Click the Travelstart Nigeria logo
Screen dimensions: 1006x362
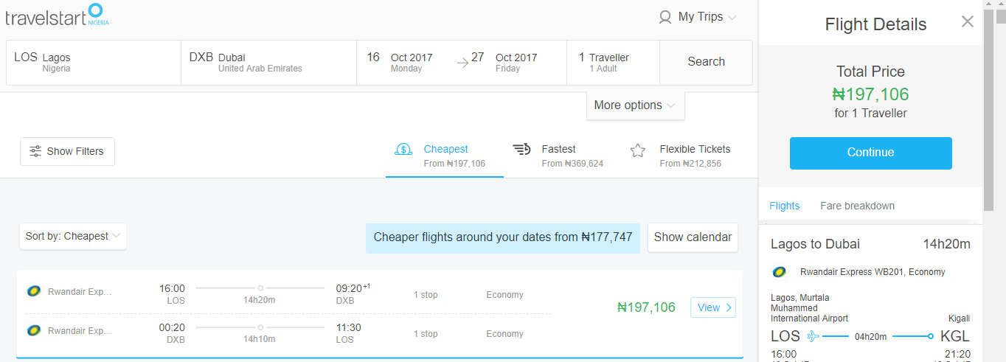[x=58, y=15]
